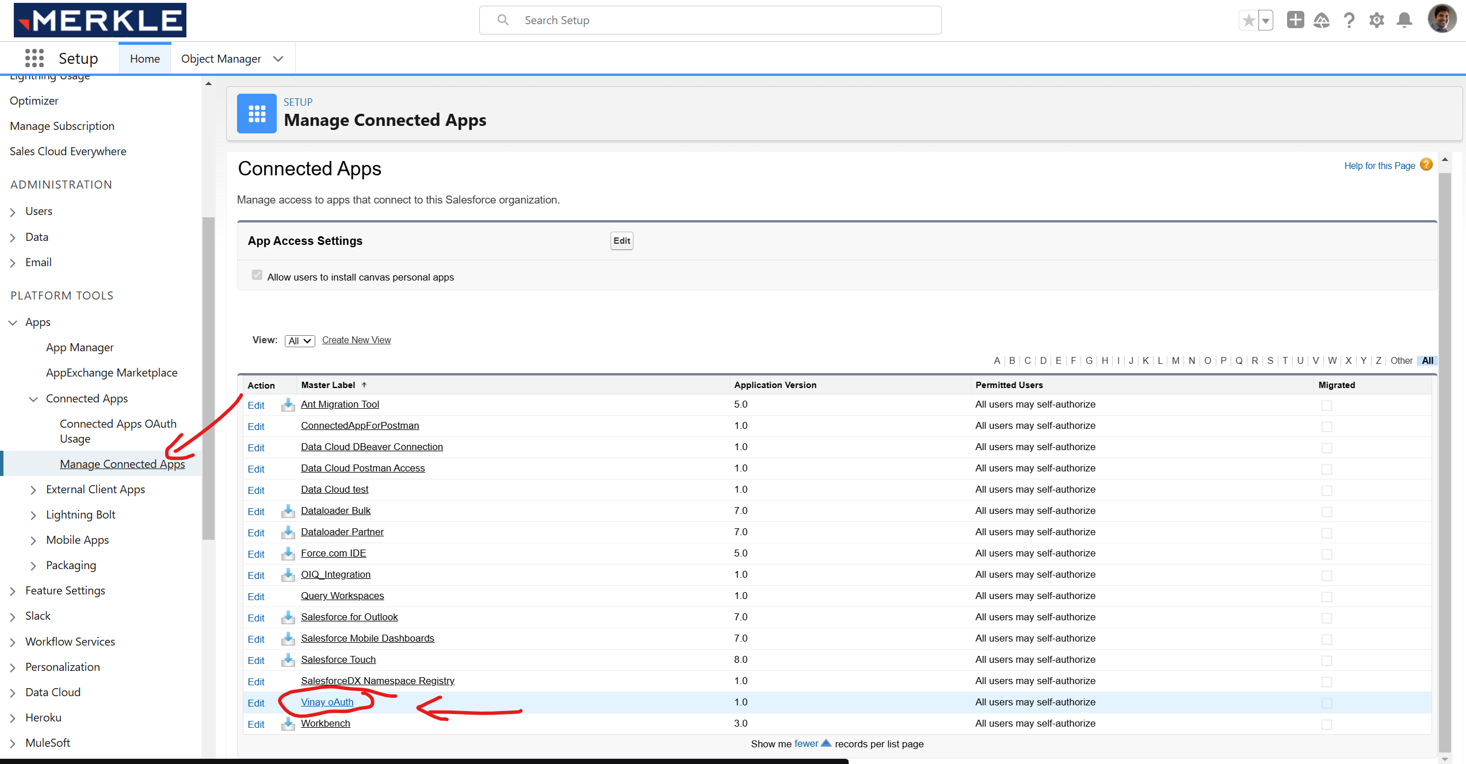Filter list by letter S
1466x764 pixels.
pos(1270,360)
